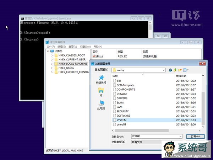Click the cmd.exe title bar icon
The width and height of the screenshot is (213, 160).
pos(22,18)
